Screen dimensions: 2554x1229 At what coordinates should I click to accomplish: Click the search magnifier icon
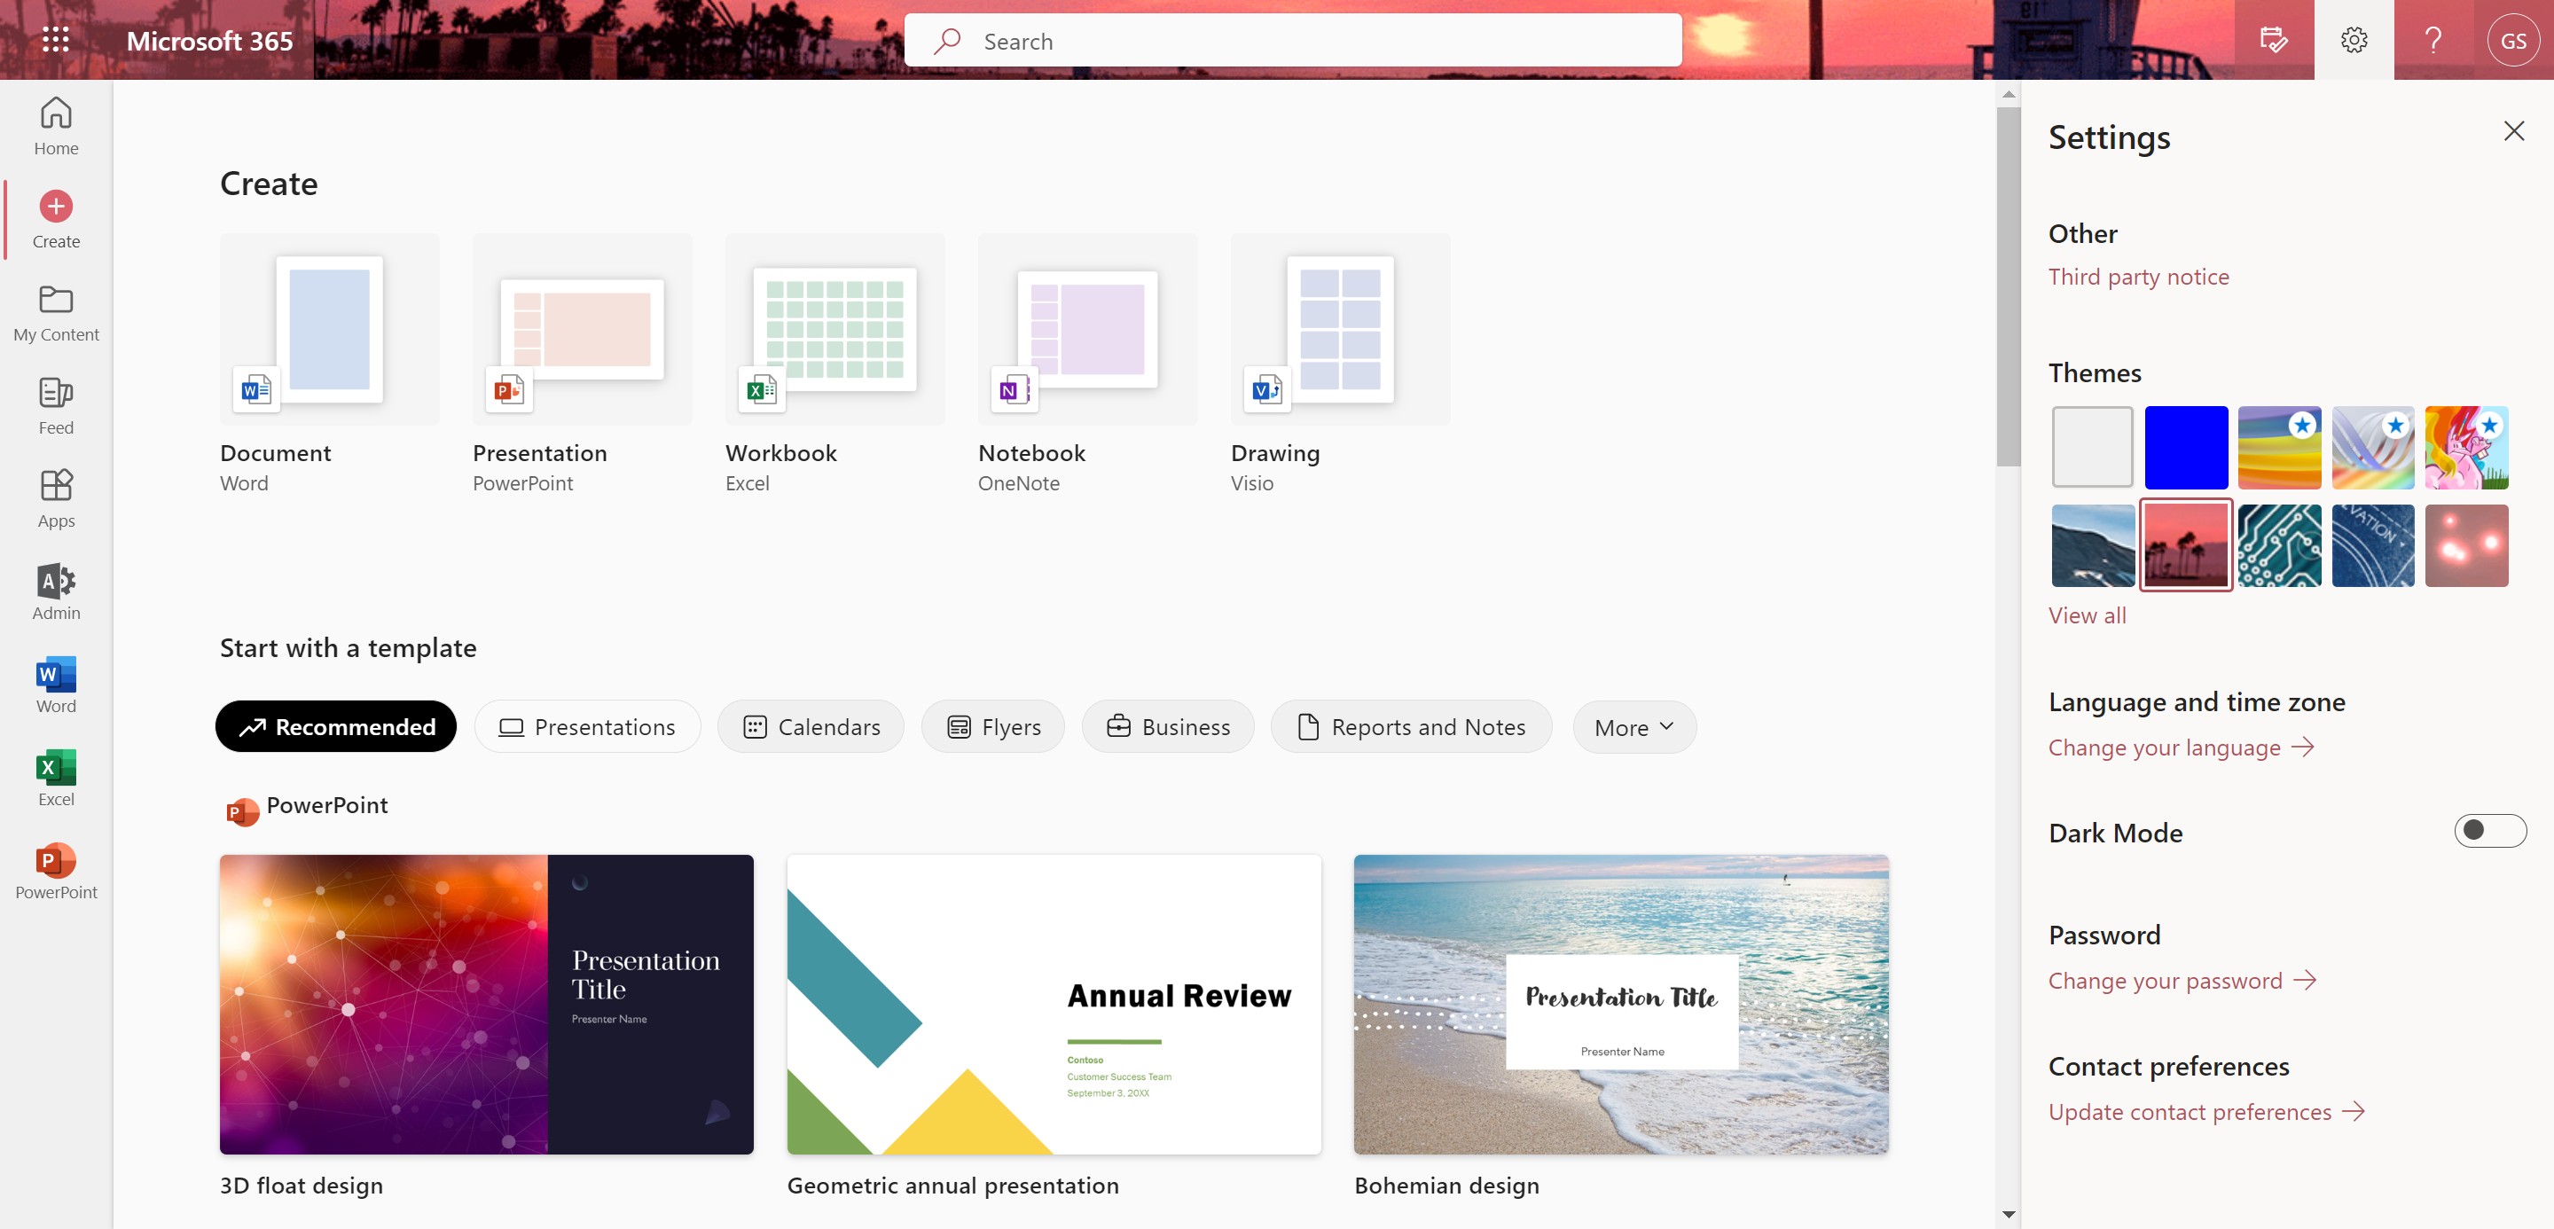[x=947, y=41]
